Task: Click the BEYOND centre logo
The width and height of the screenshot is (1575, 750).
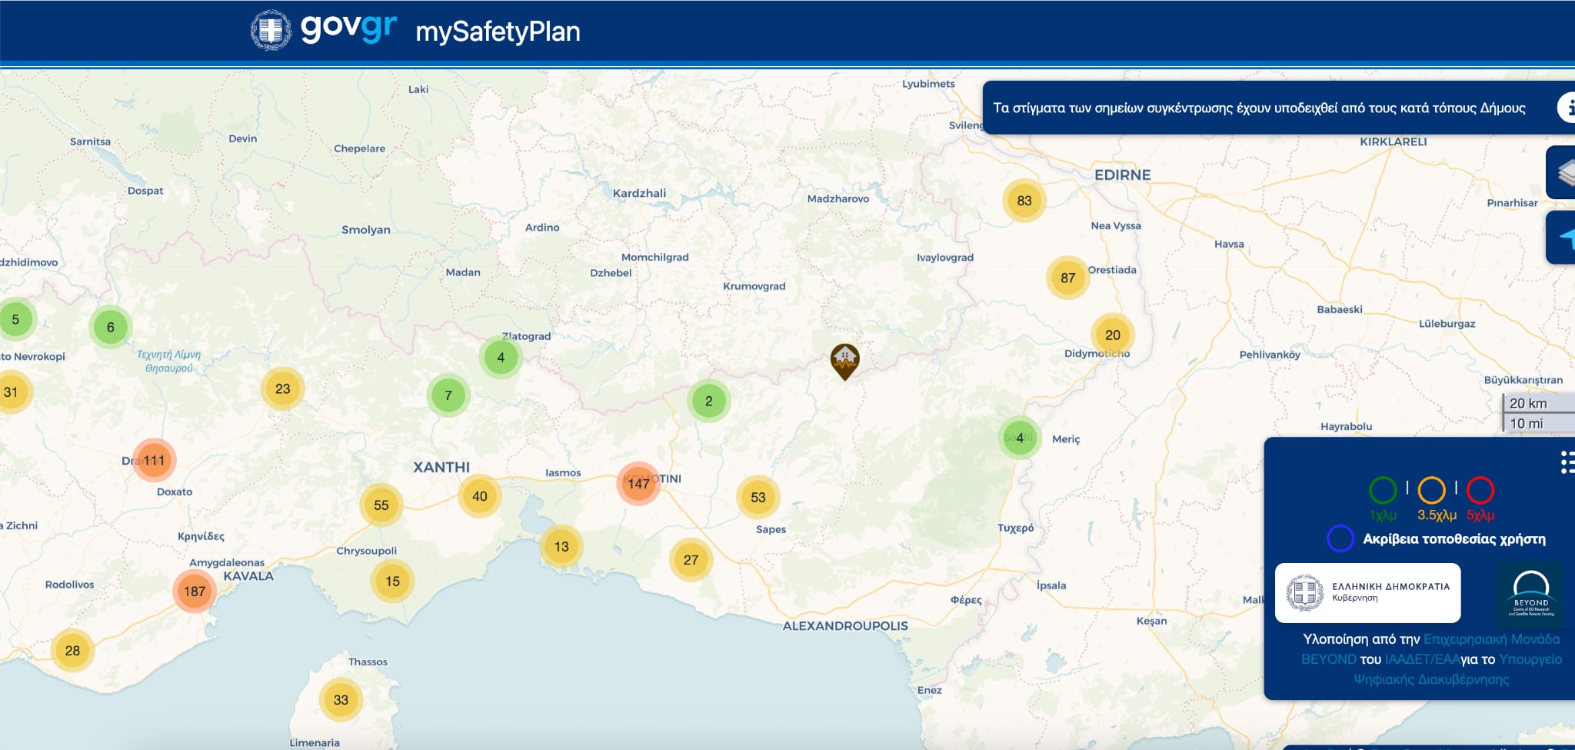Action: click(x=1530, y=594)
